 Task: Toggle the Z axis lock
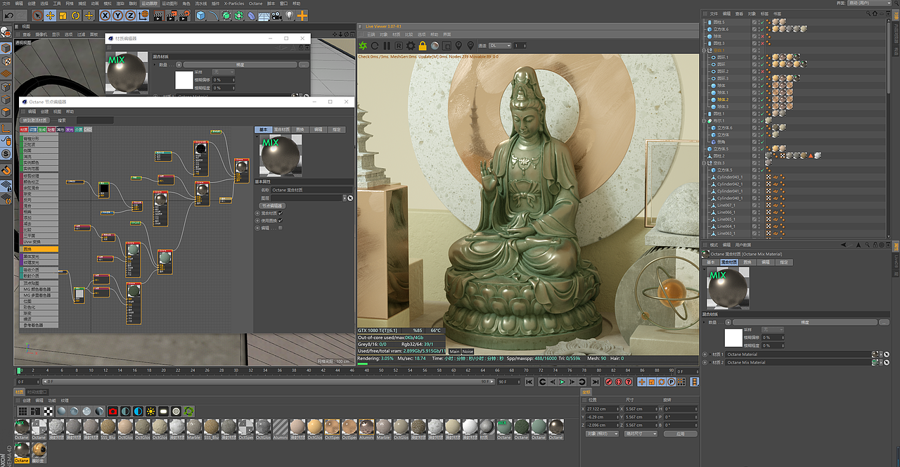point(131,15)
